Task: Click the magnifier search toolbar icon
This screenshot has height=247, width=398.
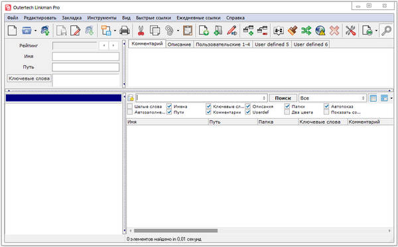Action: click(x=386, y=31)
